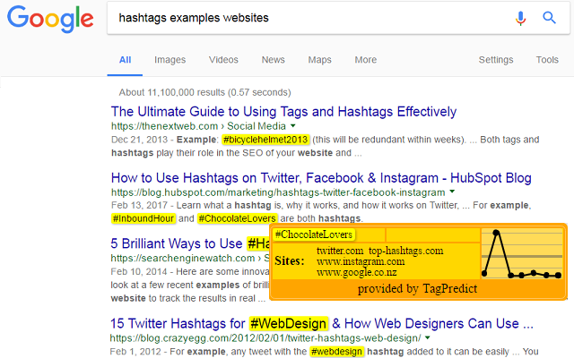Open HubSpot Blog hashtags result
Viewport: 574px width, 358px height.
[x=321, y=178]
